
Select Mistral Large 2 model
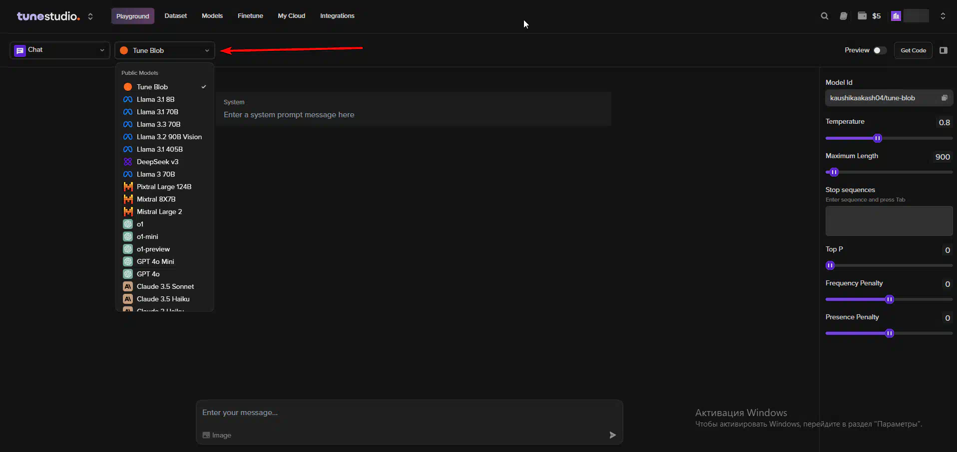(x=165, y=212)
